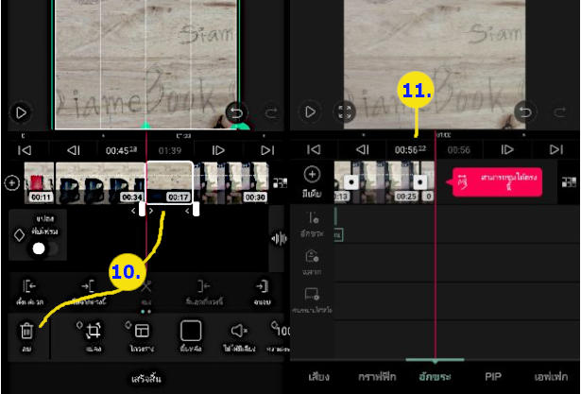Trim clip end to playhead bracket tool
Image resolution: width=581 pixels, height=394 pixels.
(88, 293)
